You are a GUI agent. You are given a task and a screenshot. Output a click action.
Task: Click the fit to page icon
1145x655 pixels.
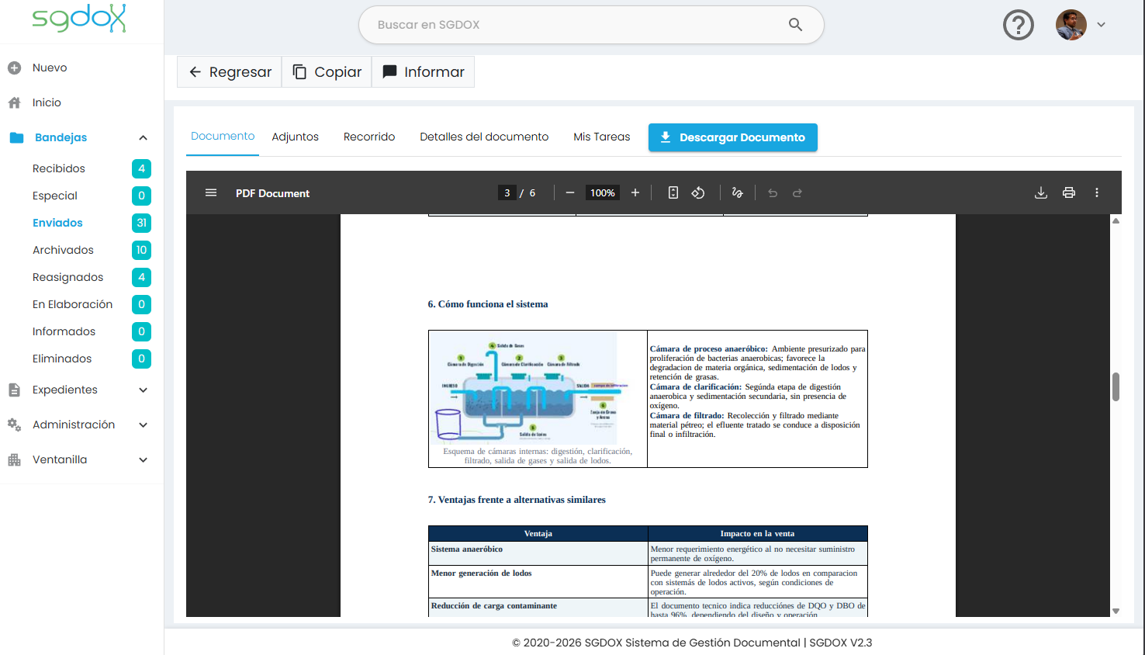(x=673, y=192)
